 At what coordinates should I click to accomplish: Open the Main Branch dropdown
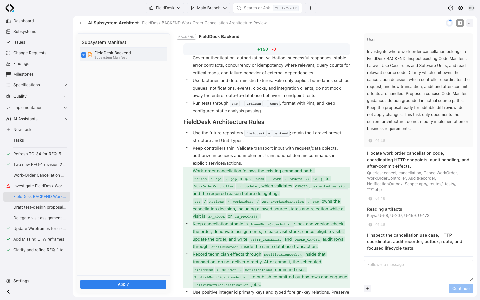[x=208, y=8]
